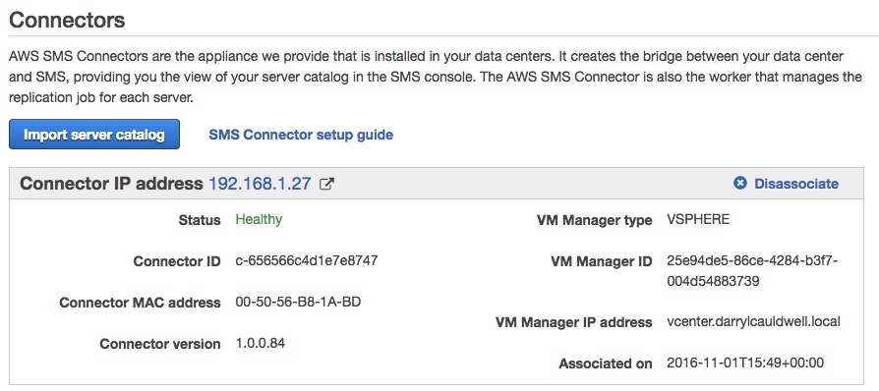The width and height of the screenshot is (879, 391).
Task: Select the 2016-11-01T15:49+00:00 timestamp
Action: 745,363
